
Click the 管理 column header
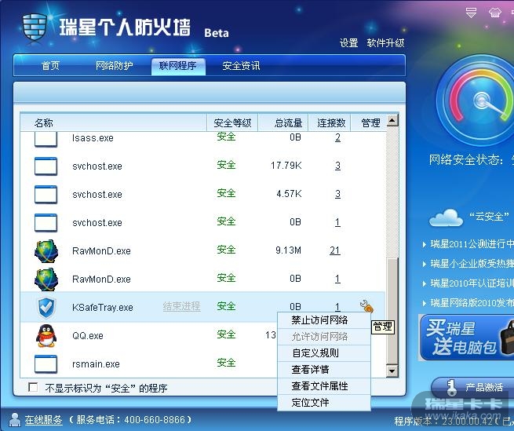coord(369,123)
